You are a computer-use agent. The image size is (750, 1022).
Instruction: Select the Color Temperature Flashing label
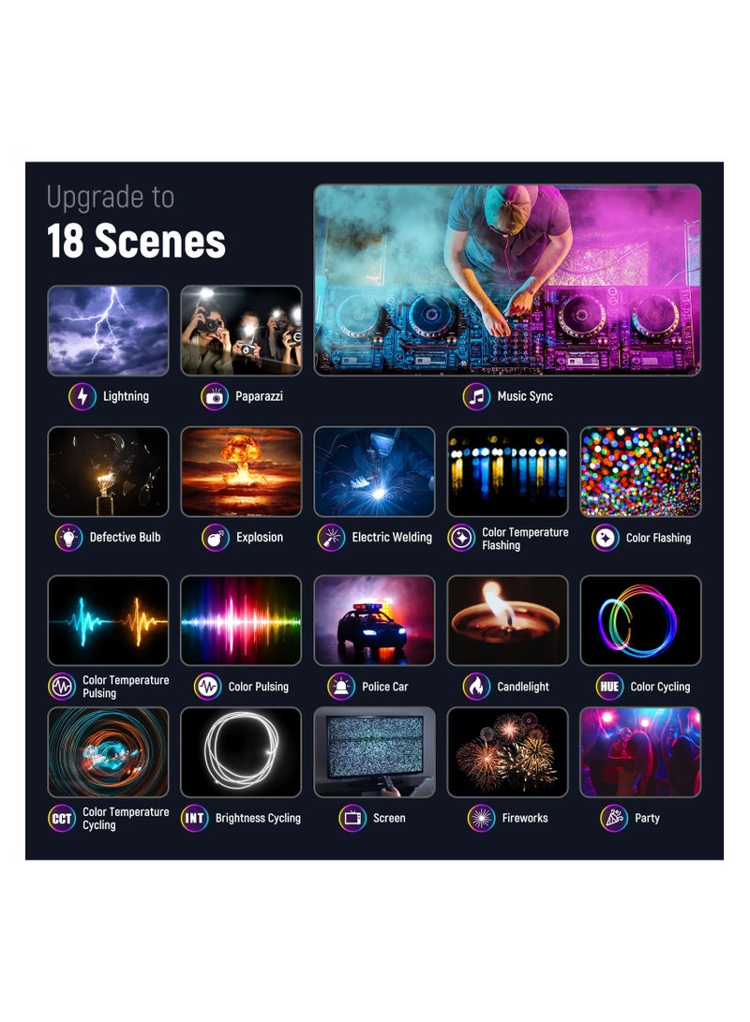pyautogui.click(x=525, y=539)
